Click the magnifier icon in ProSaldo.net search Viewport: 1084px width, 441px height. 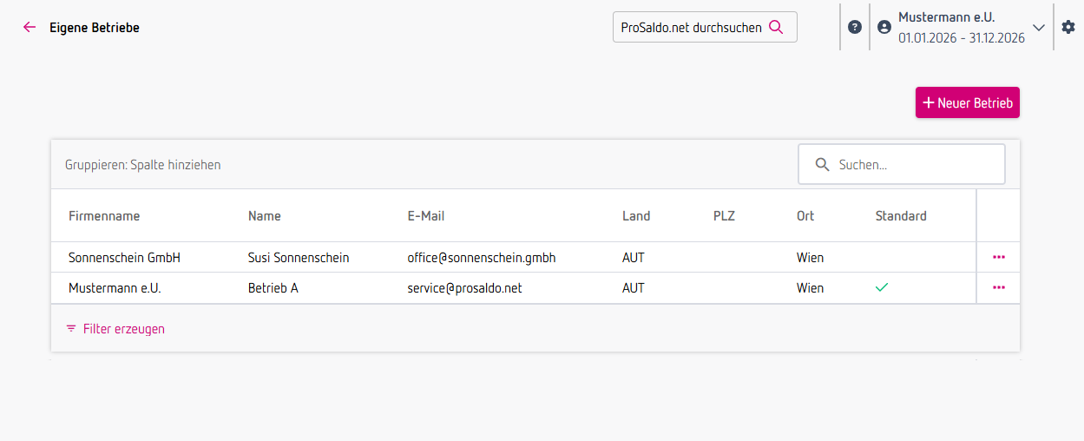click(x=776, y=27)
